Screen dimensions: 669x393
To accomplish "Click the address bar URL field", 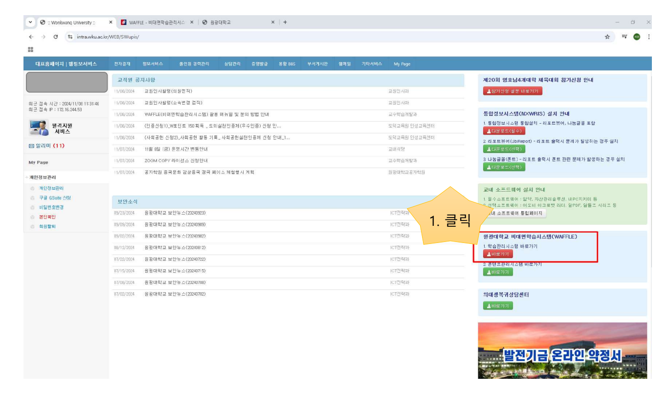I will point(293,37).
